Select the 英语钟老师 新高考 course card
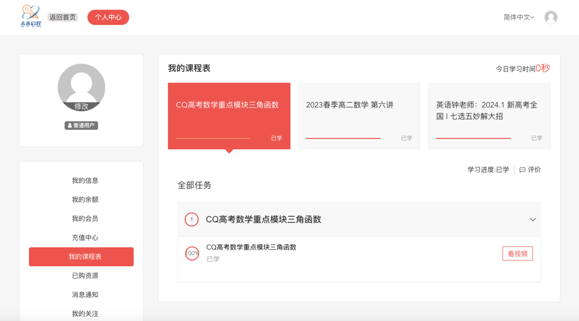 click(x=489, y=116)
